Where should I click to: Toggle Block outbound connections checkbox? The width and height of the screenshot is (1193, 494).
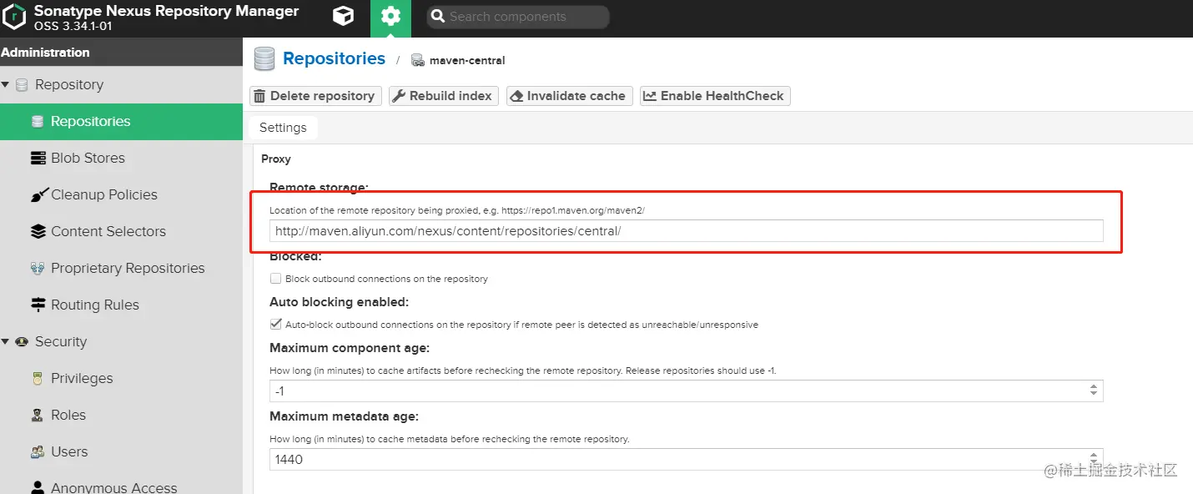276,279
